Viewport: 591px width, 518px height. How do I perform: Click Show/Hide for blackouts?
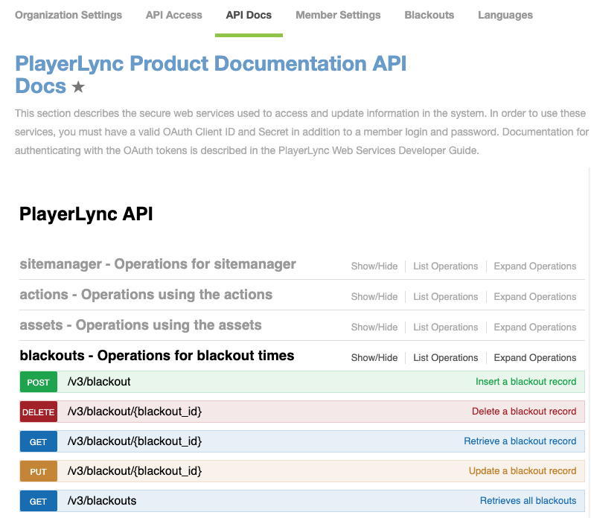374,358
